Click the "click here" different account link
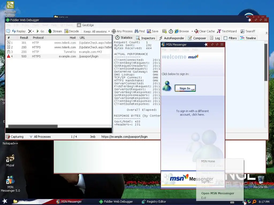274x205 pixels. click(x=198, y=115)
